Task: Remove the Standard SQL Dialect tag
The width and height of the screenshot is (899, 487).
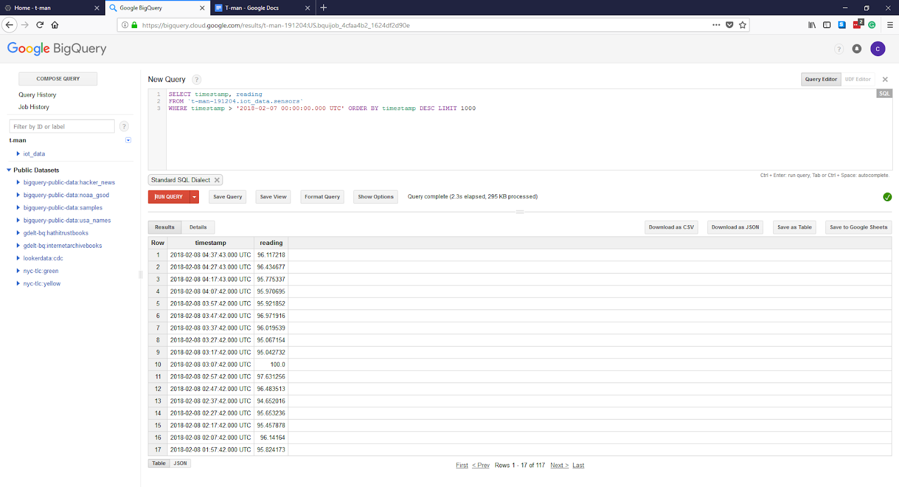Action: pyautogui.click(x=217, y=180)
